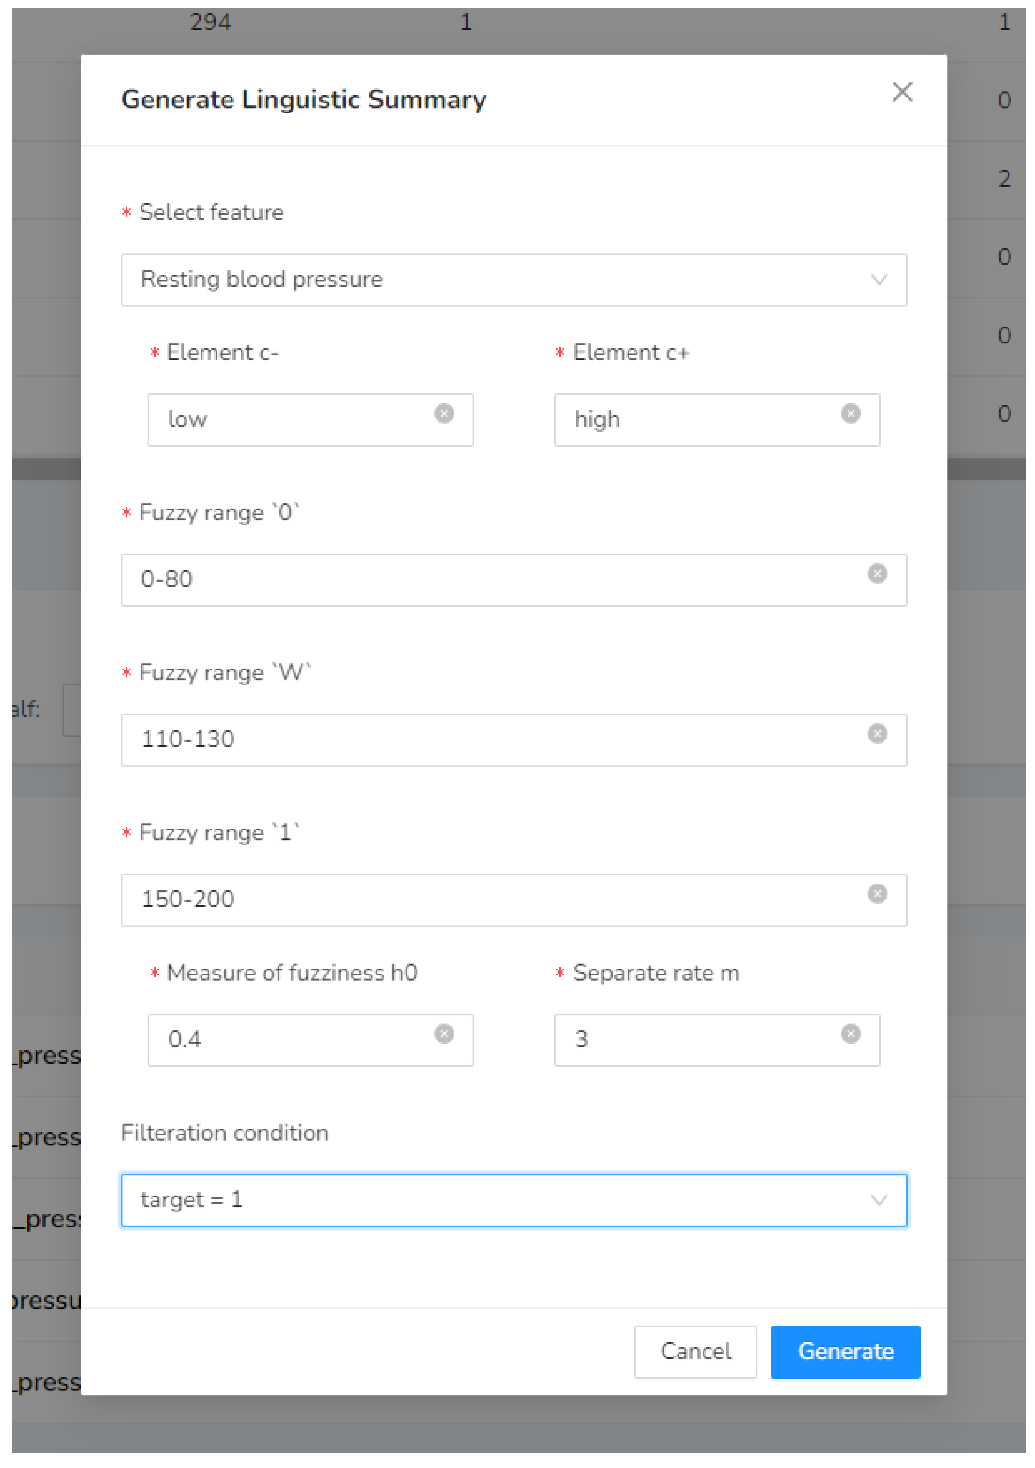Open the Select feature dropdown
Image resolution: width=1035 pixels, height=1468 pixels.
513,279
